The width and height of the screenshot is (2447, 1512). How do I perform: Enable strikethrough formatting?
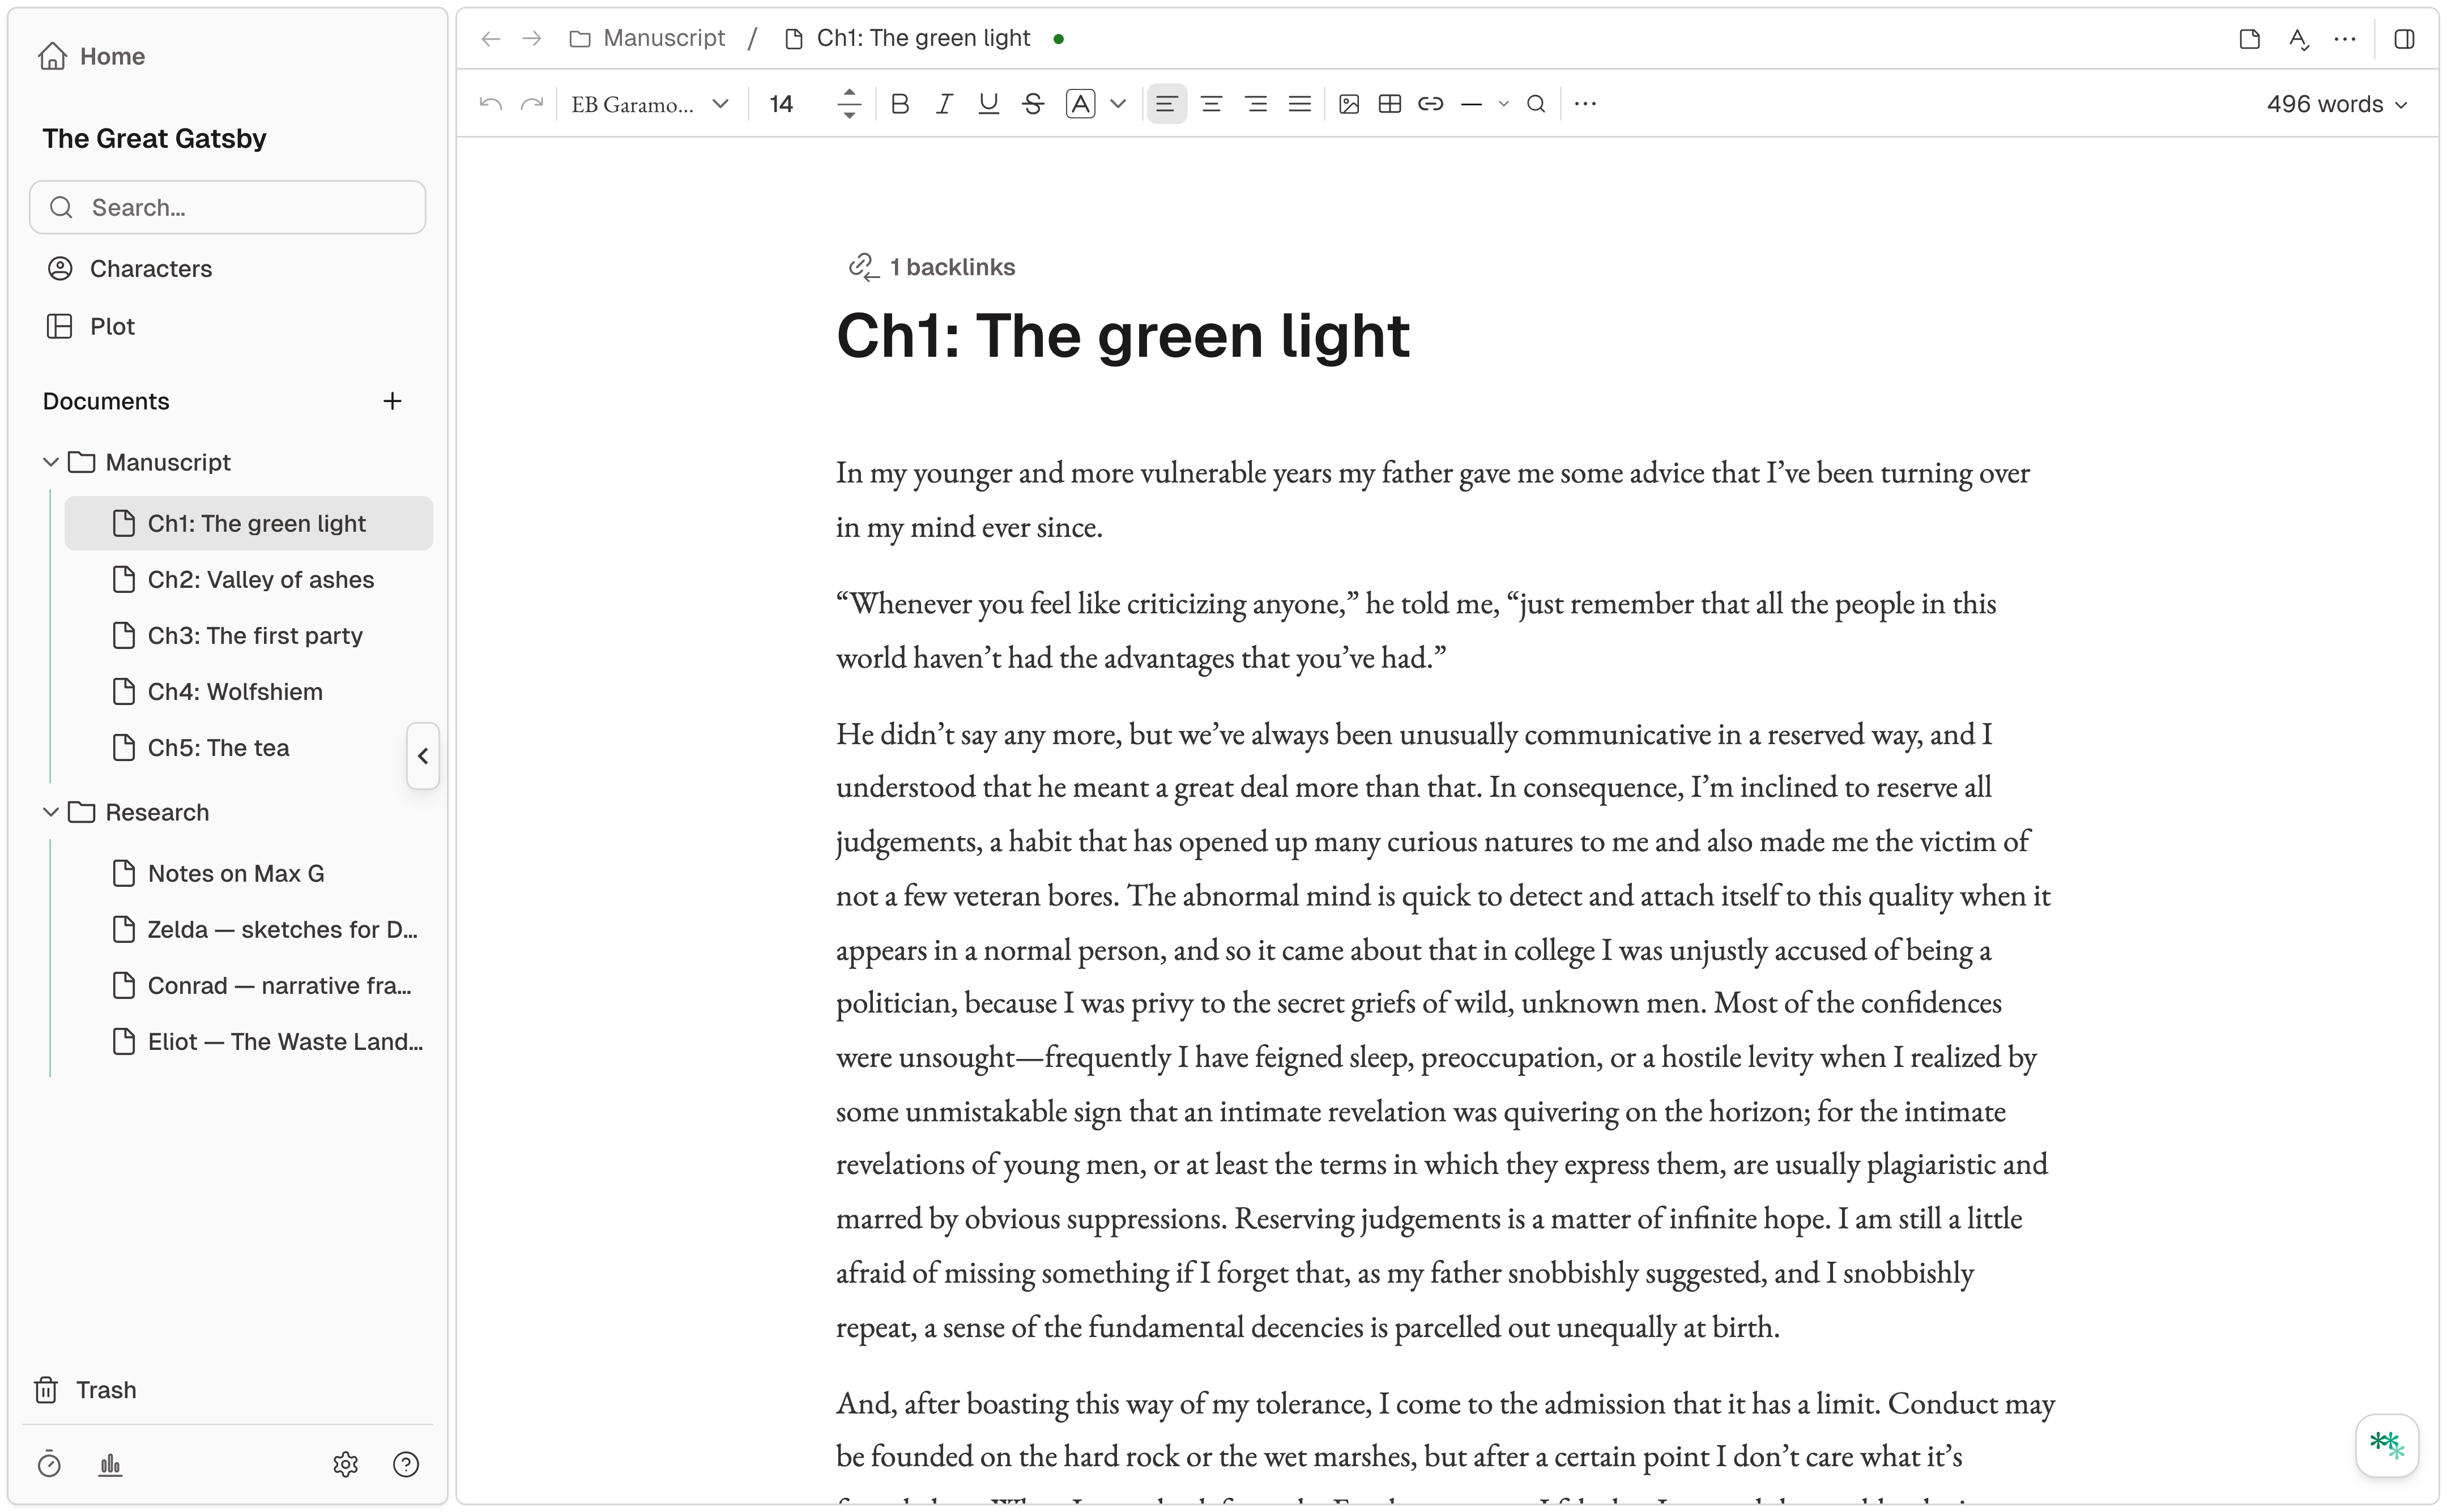click(1032, 103)
